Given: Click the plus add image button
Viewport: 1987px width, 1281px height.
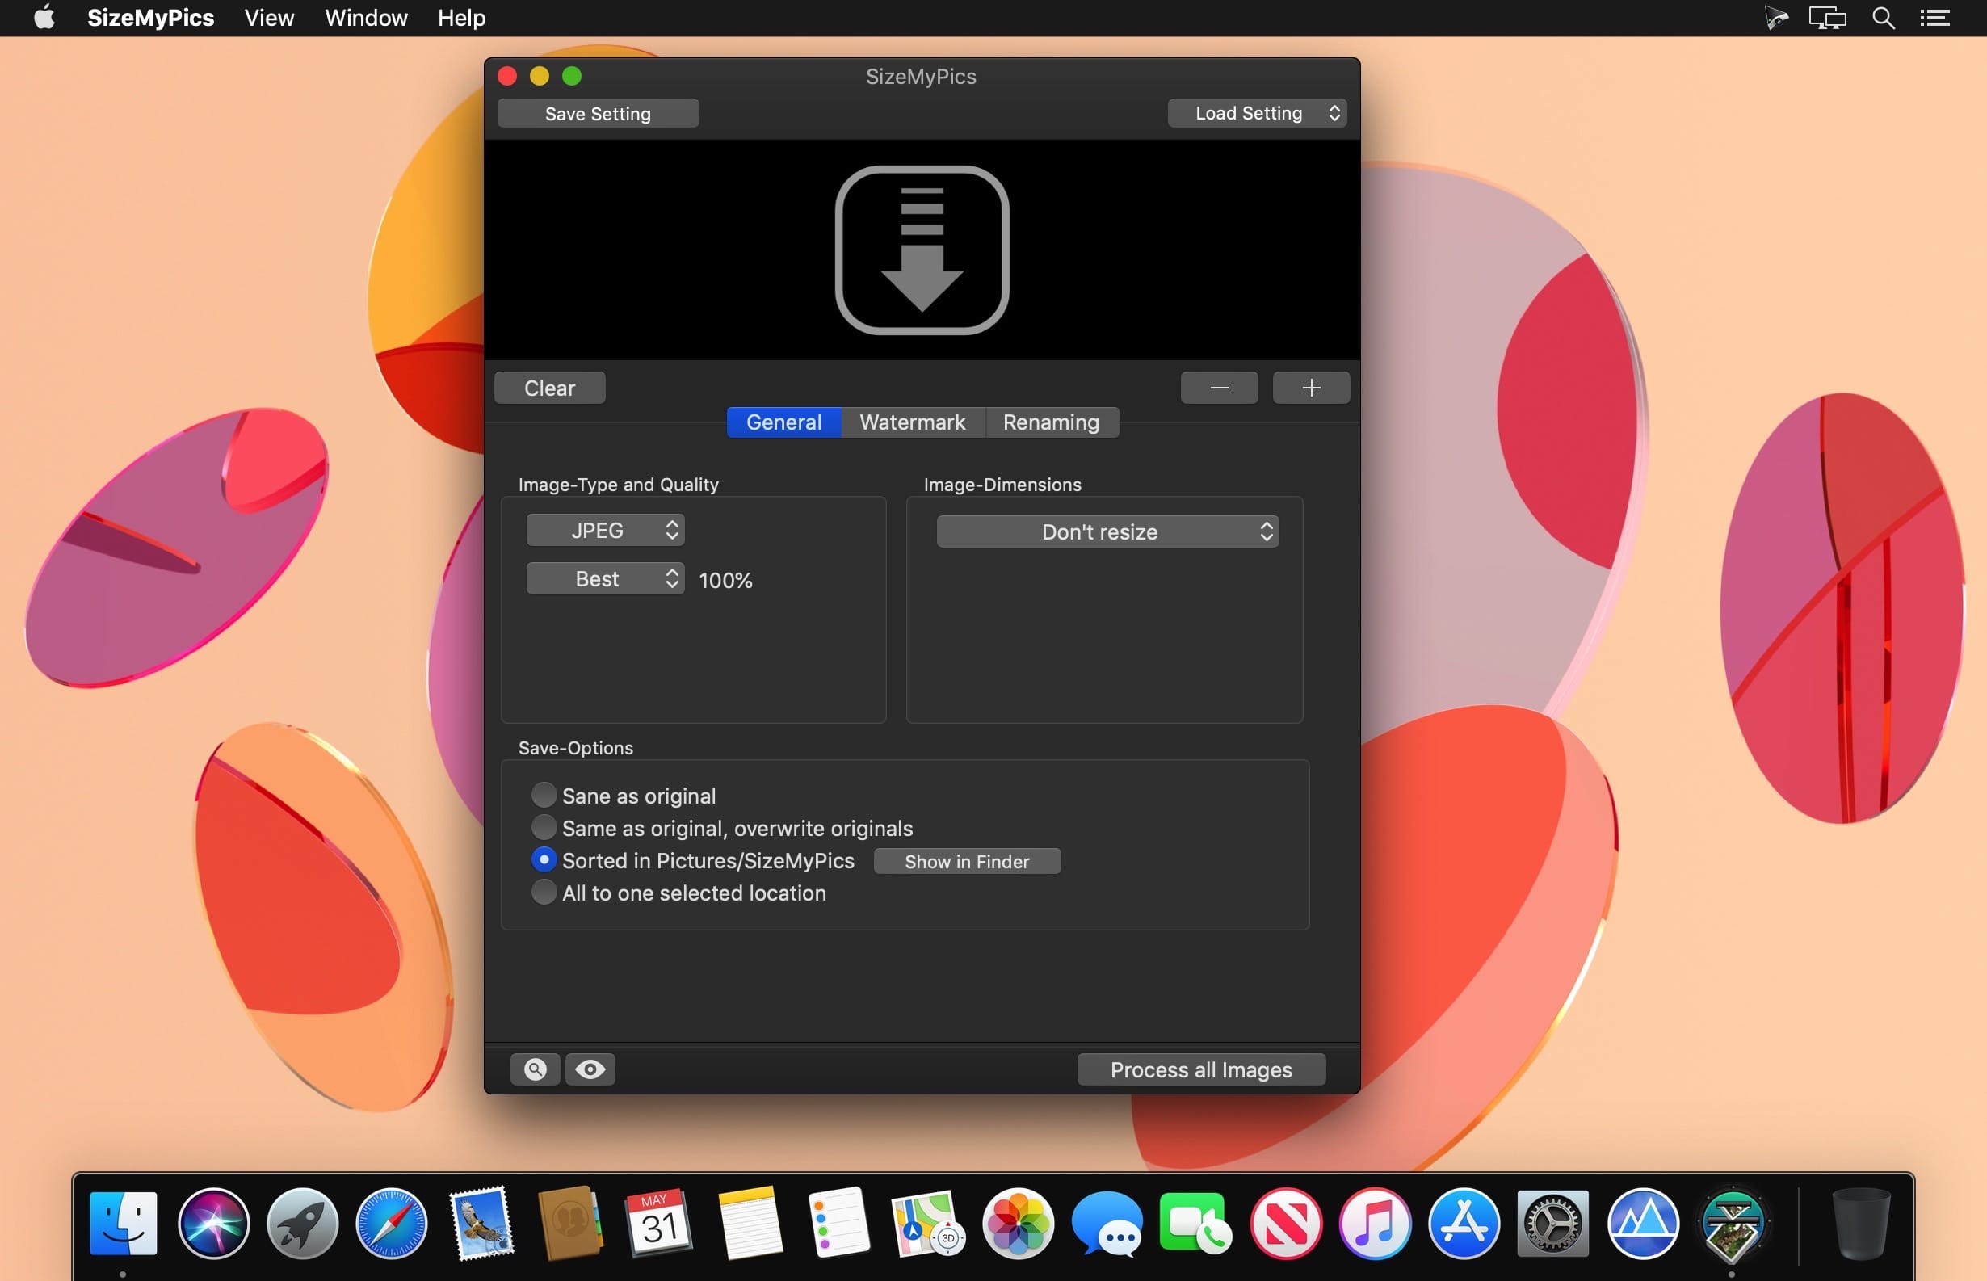Looking at the screenshot, I should 1311,388.
